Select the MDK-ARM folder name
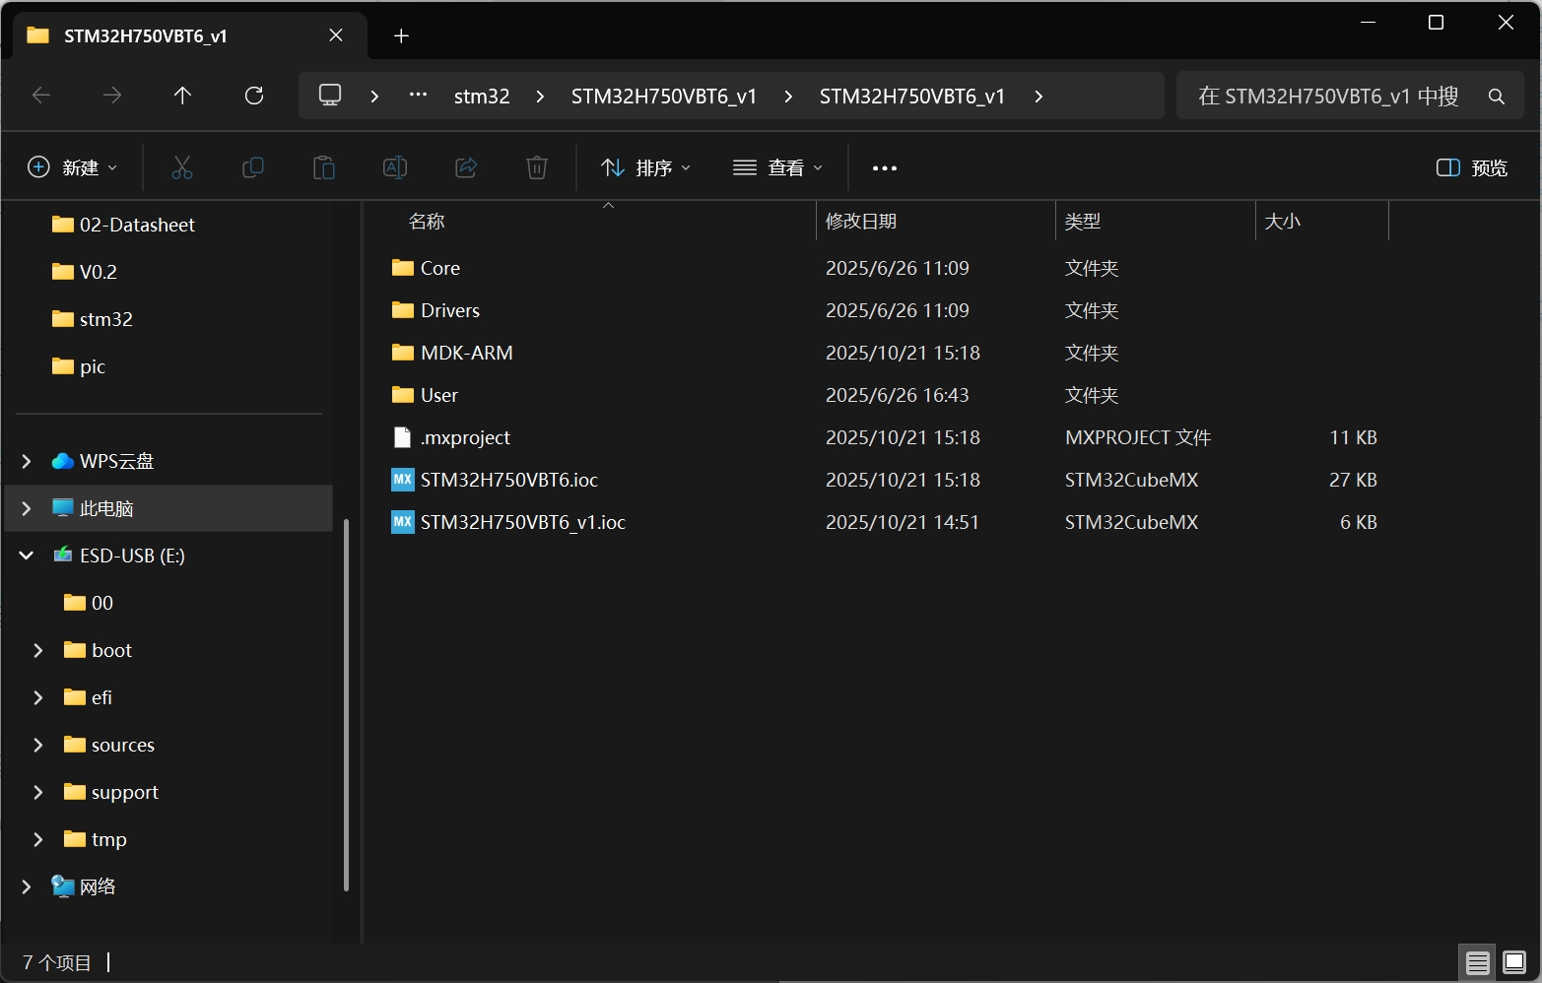1542x983 pixels. pyautogui.click(x=467, y=353)
